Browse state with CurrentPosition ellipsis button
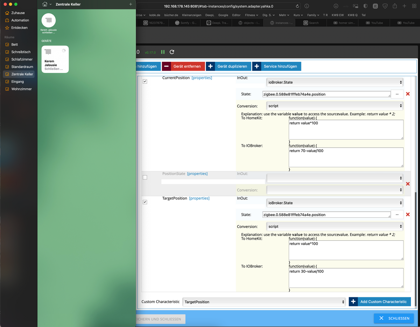 (x=397, y=94)
